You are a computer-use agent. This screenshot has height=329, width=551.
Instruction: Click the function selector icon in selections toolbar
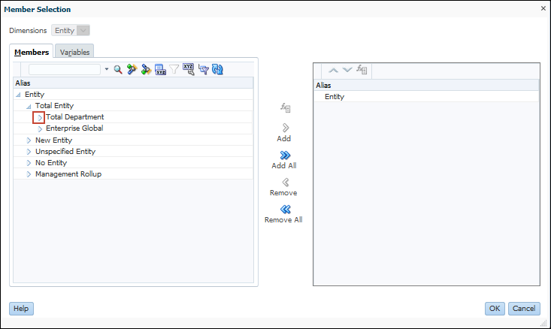point(362,70)
